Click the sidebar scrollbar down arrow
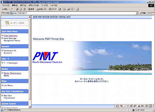This screenshot has width=155, height=112. click(x=30, y=107)
